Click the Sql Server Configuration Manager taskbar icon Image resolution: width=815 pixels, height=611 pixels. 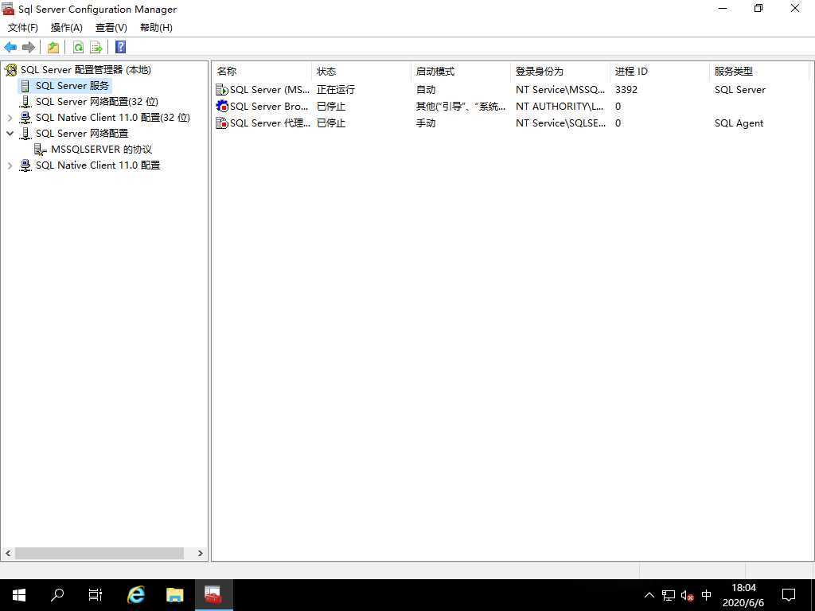[x=213, y=595]
